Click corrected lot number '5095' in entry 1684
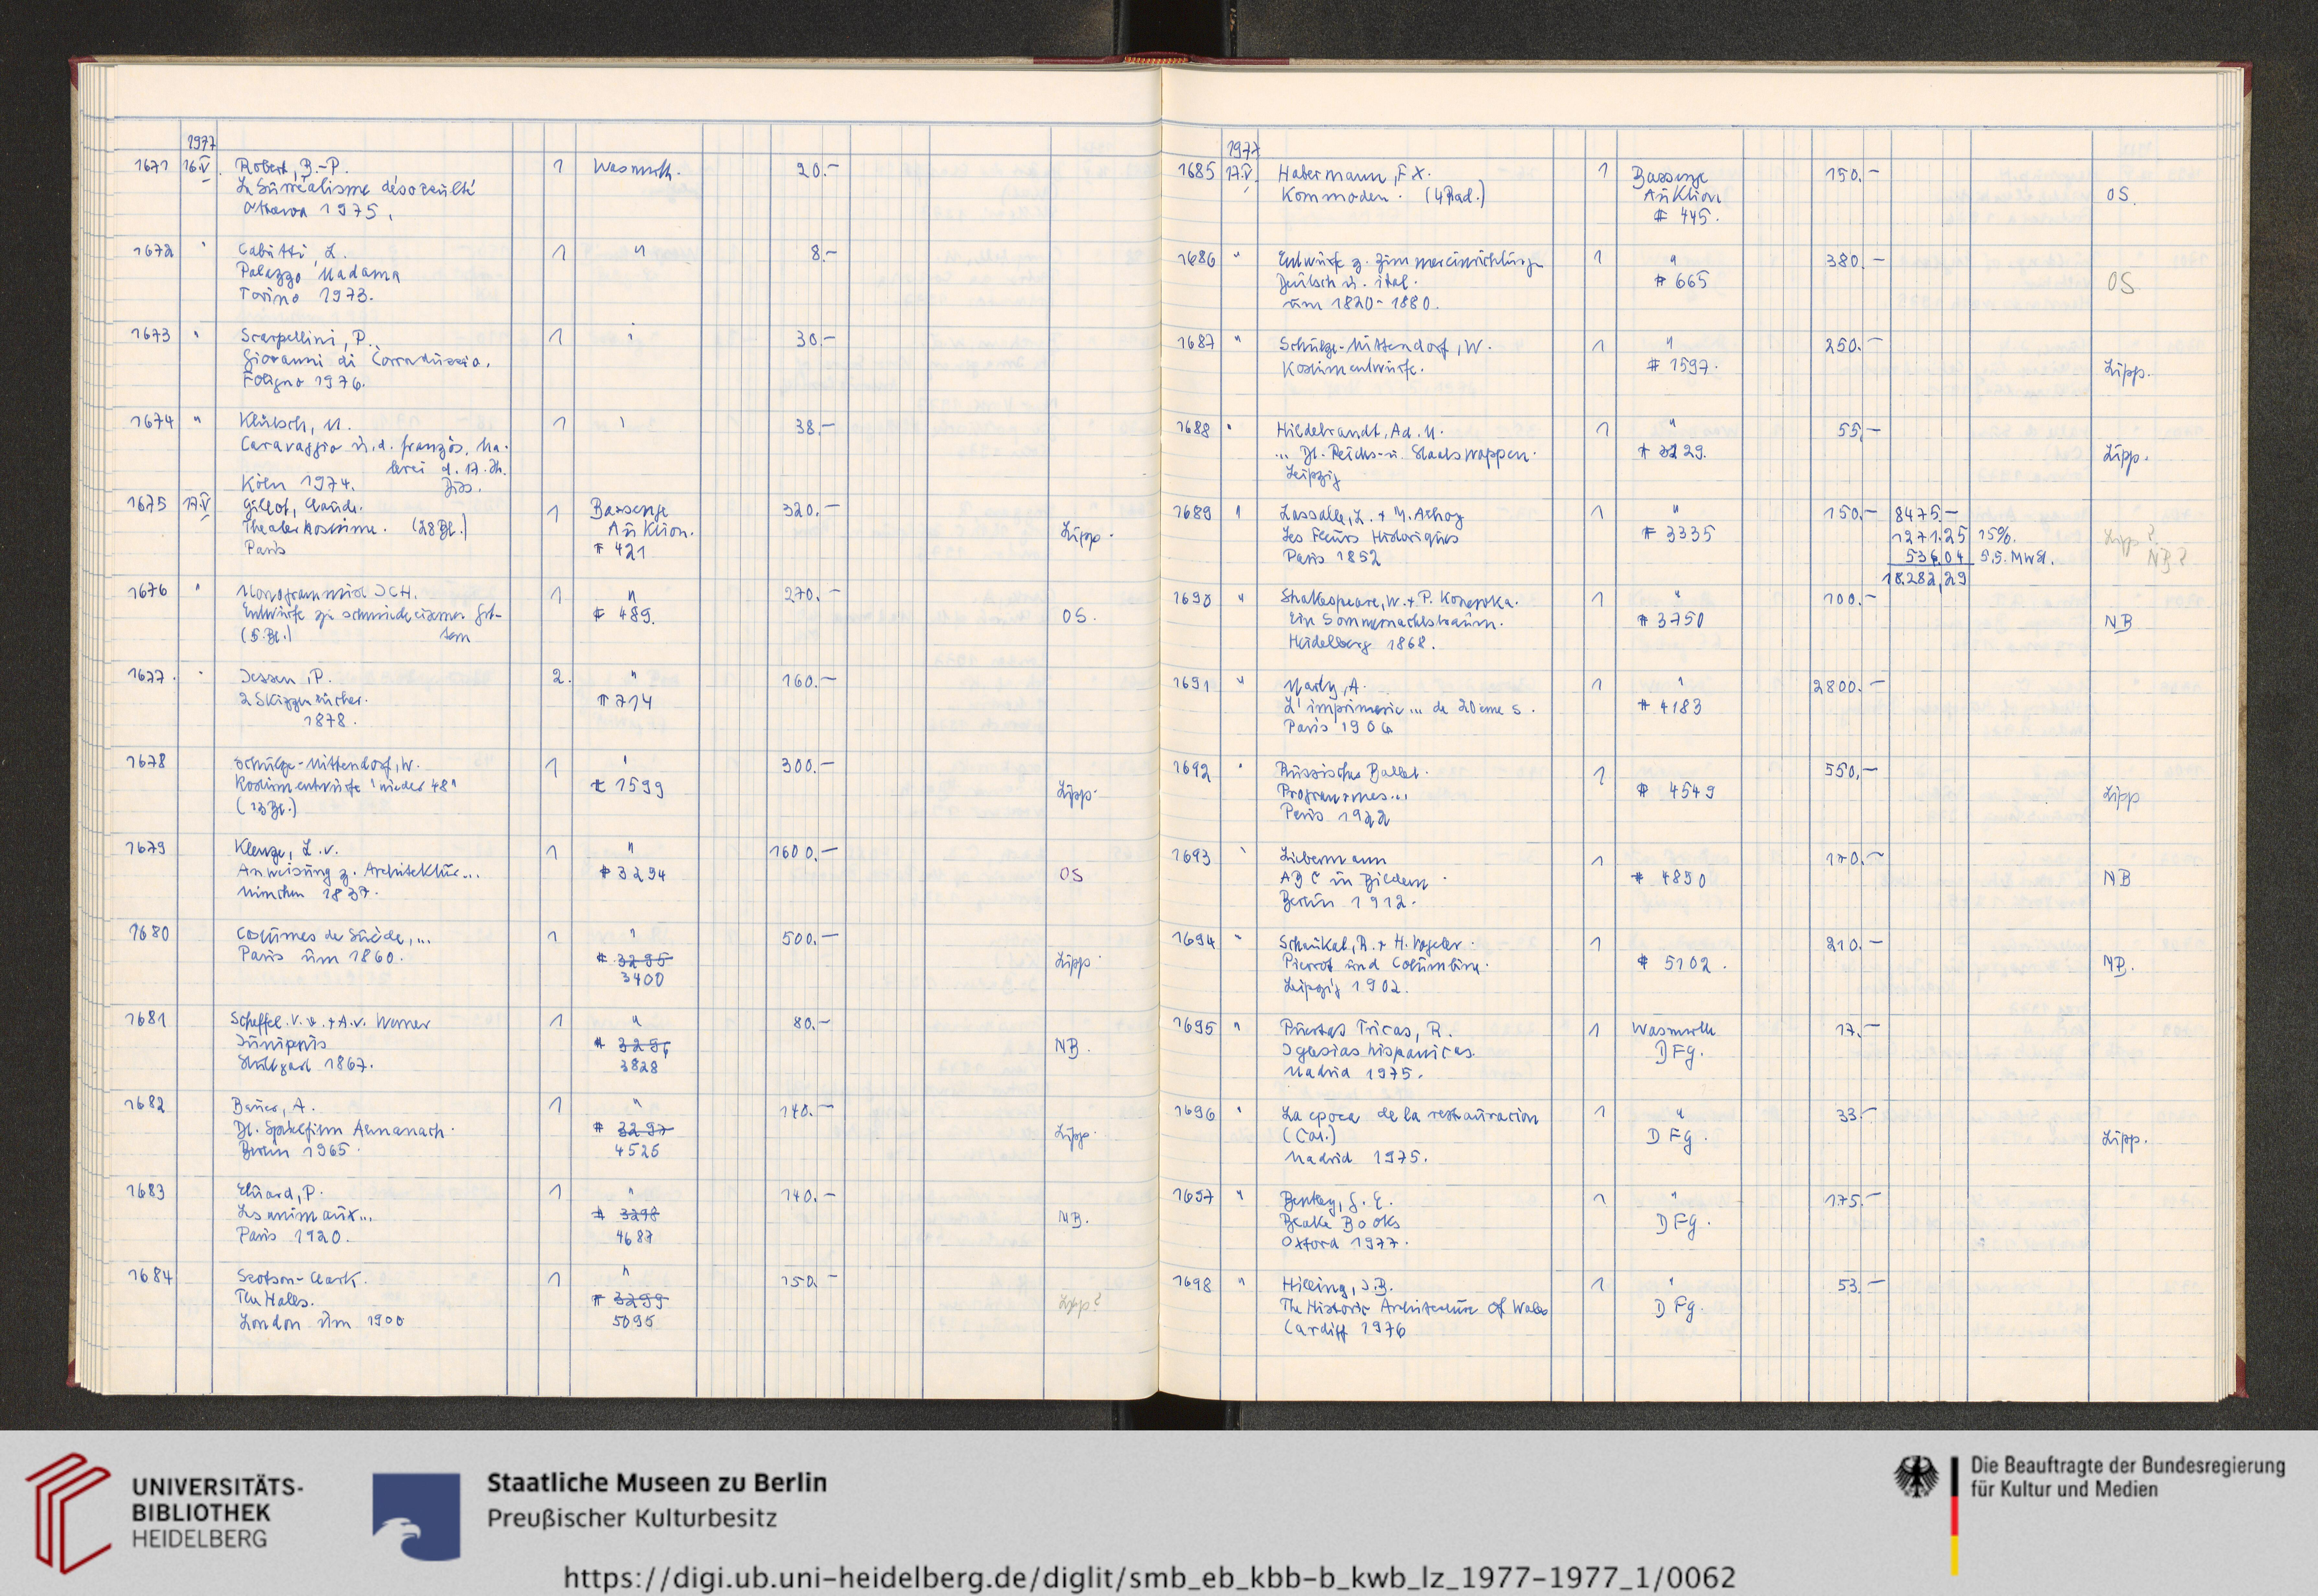Screen dimensions: 2318x1596 click(x=633, y=1321)
